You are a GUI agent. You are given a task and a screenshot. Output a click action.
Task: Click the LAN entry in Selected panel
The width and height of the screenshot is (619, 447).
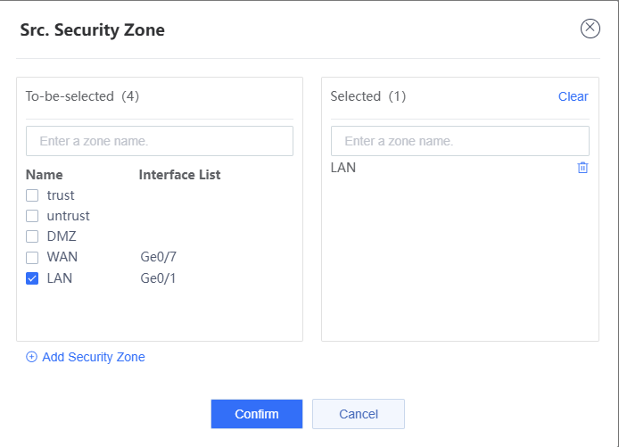(343, 168)
